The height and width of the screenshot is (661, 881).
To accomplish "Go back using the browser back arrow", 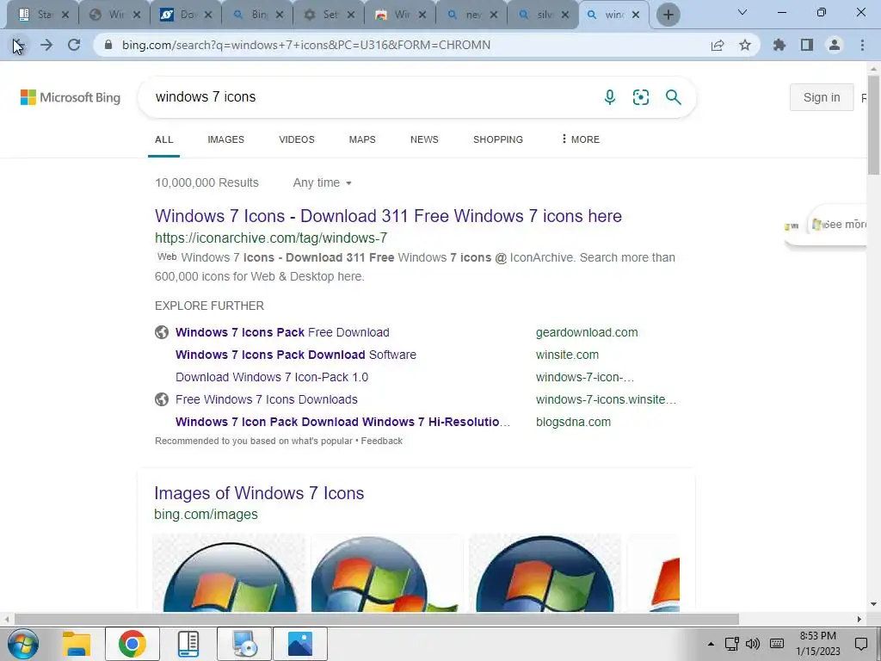I will [x=18, y=45].
